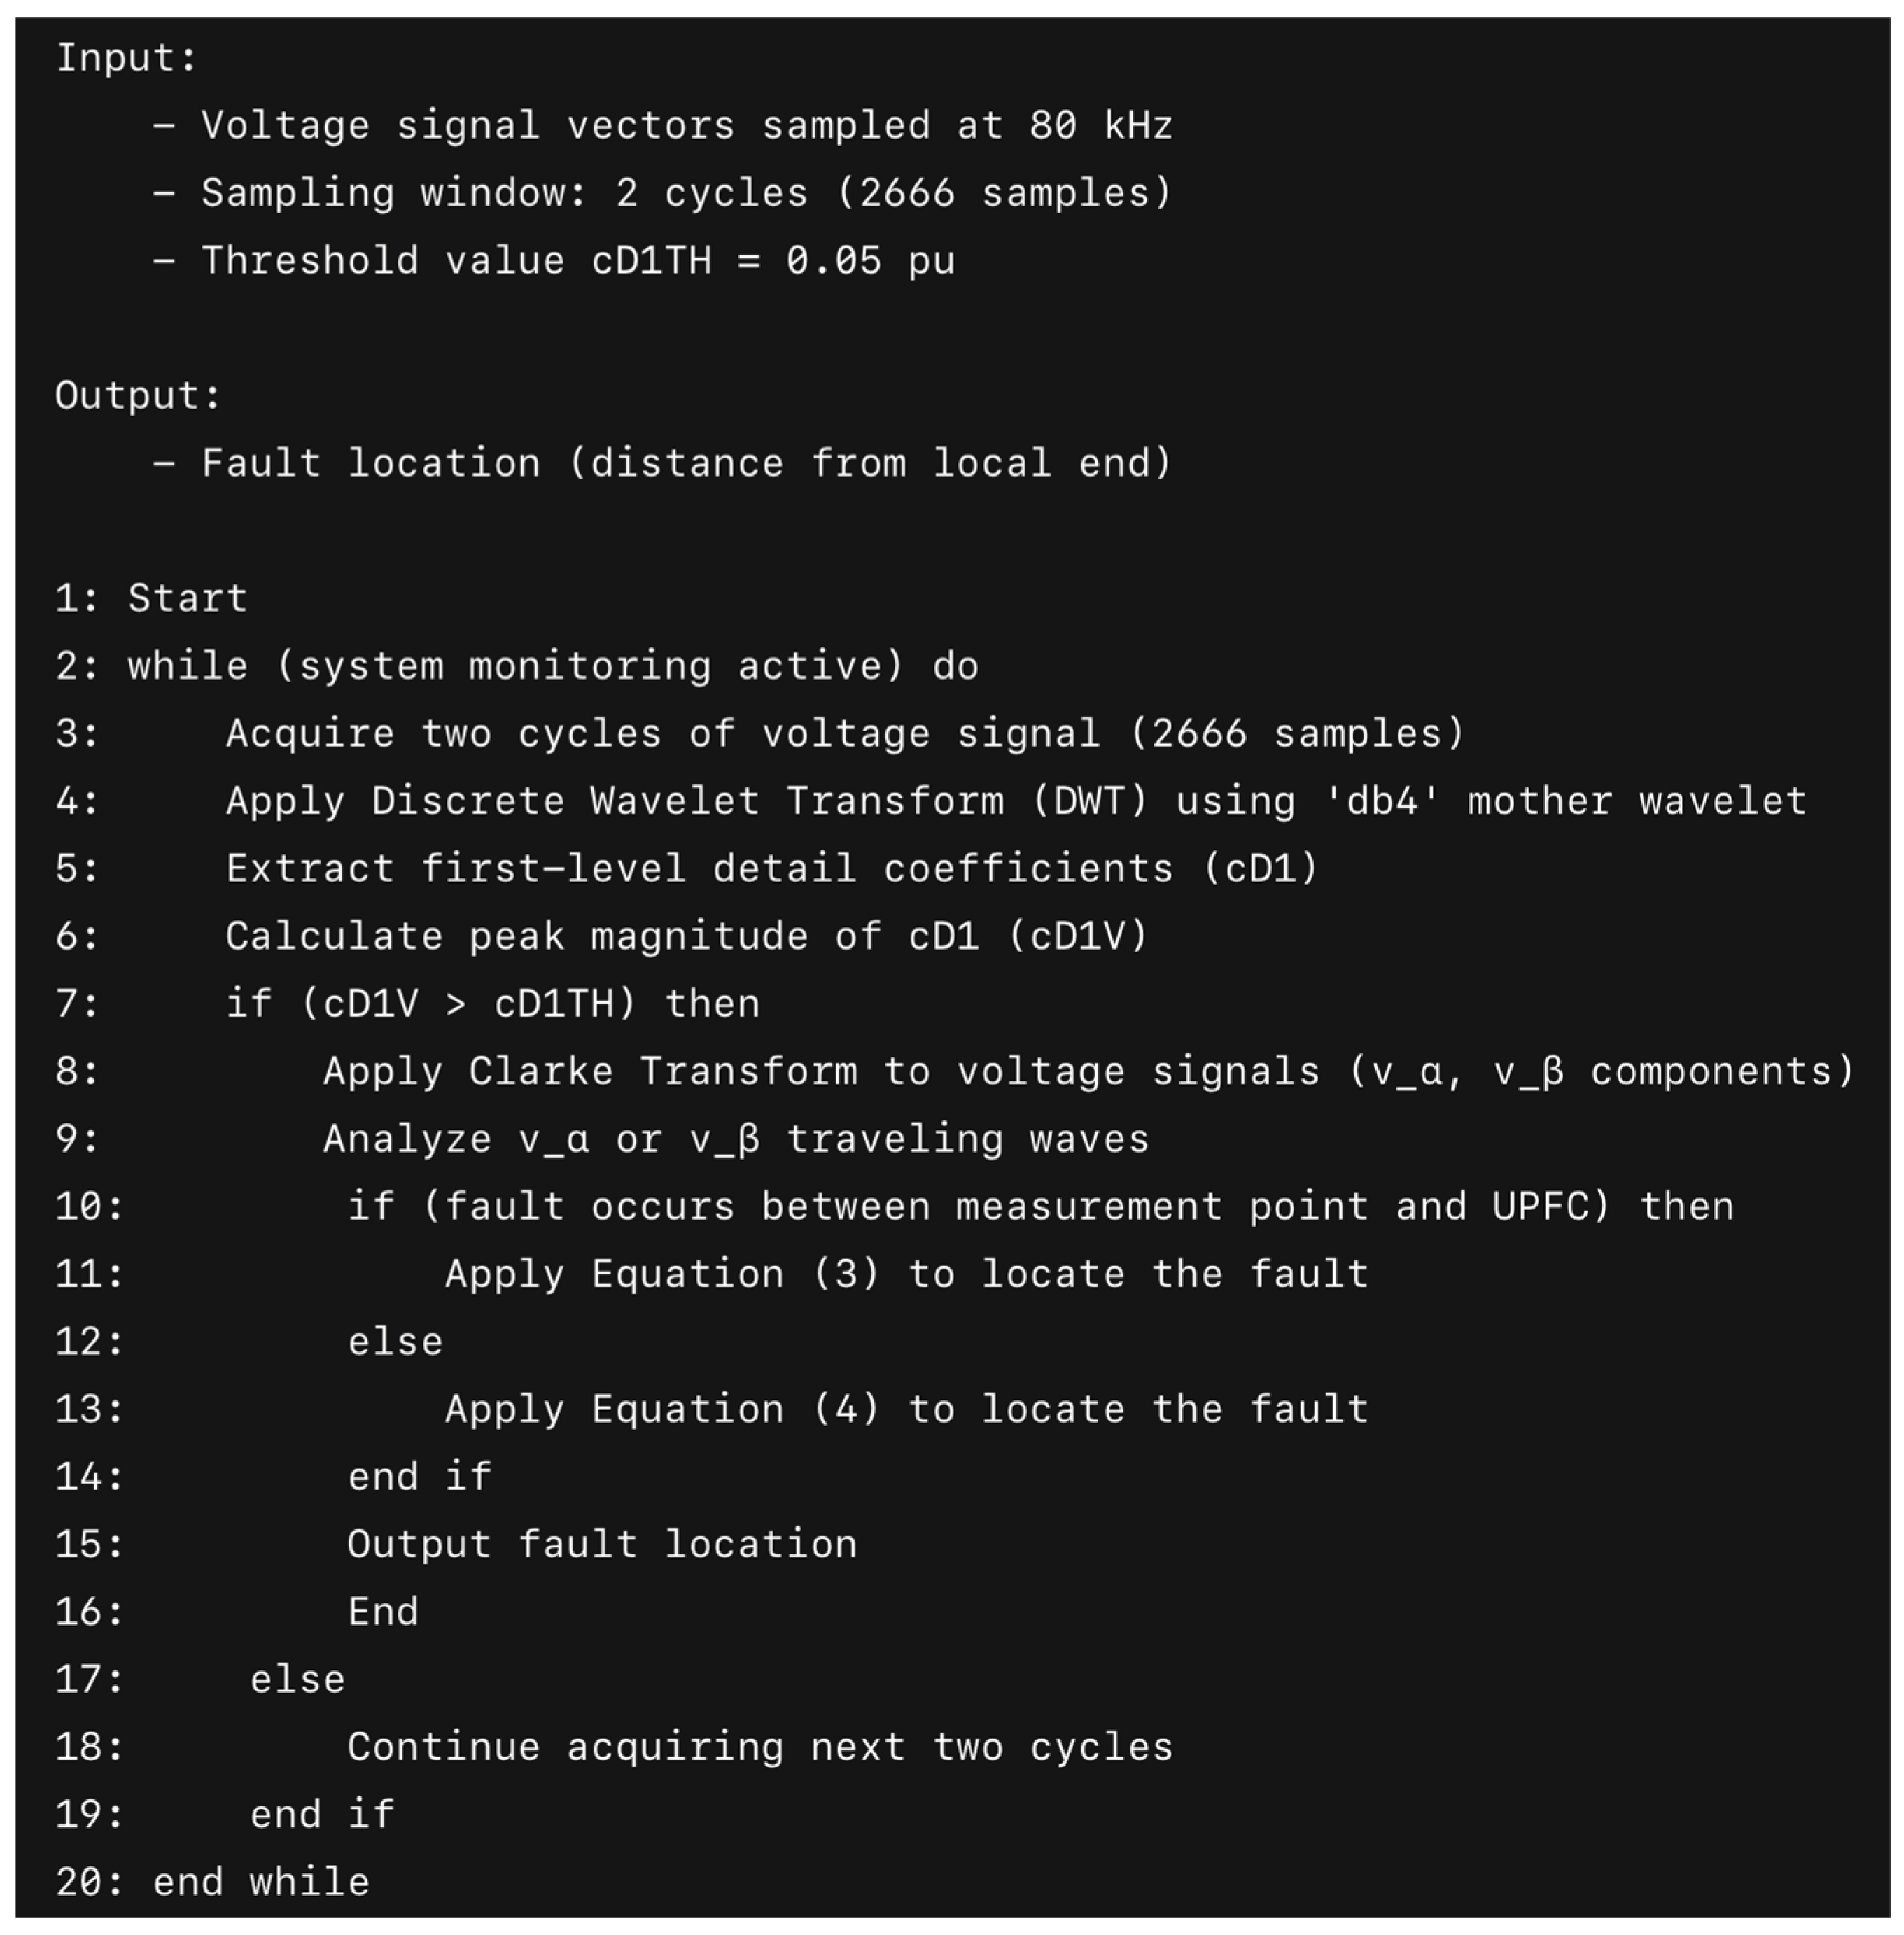Click the 'Acquire two cycles of voltage signal' line
This screenshot has width=1904, height=1935.
tap(845, 733)
